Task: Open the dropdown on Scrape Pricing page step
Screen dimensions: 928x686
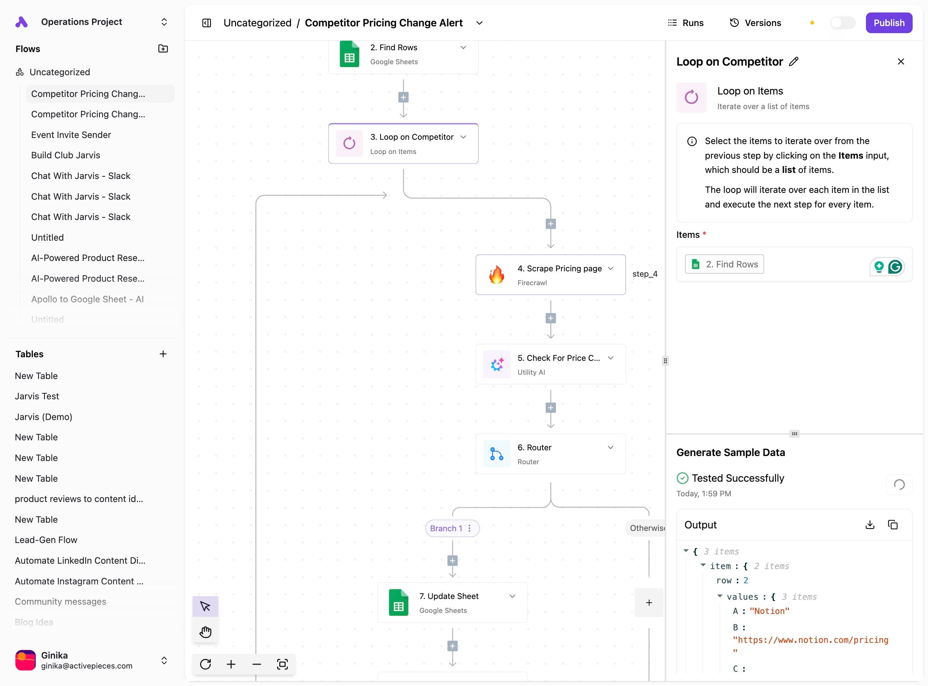Action: pyautogui.click(x=611, y=268)
